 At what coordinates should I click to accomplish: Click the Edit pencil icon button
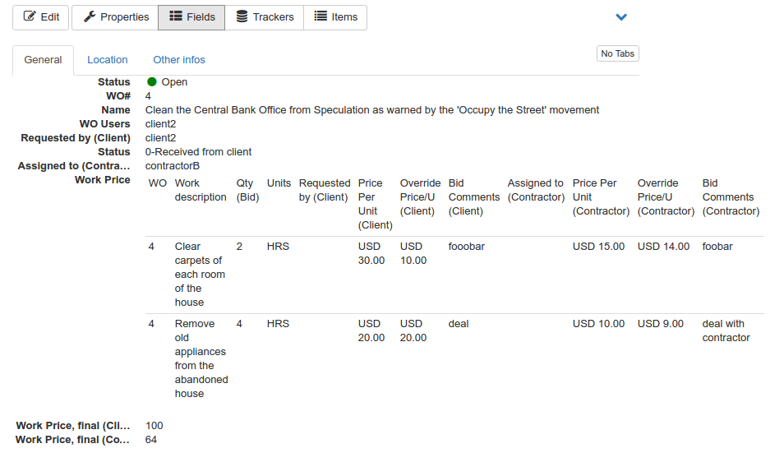click(x=41, y=17)
